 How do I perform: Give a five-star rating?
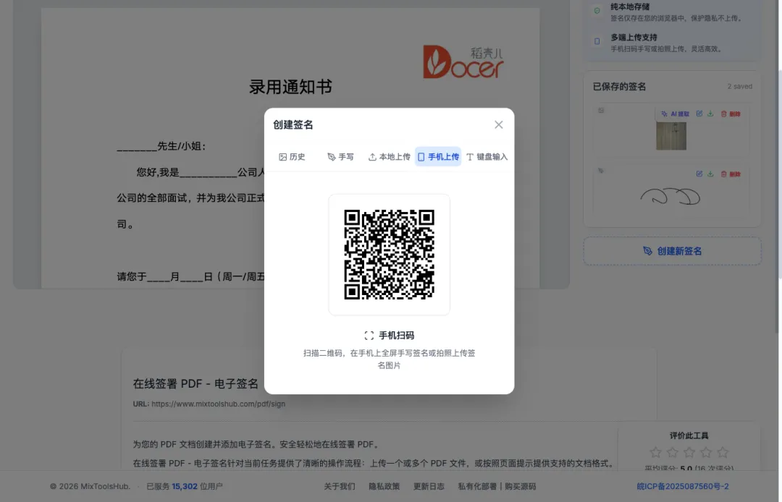click(x=723, y=452)
